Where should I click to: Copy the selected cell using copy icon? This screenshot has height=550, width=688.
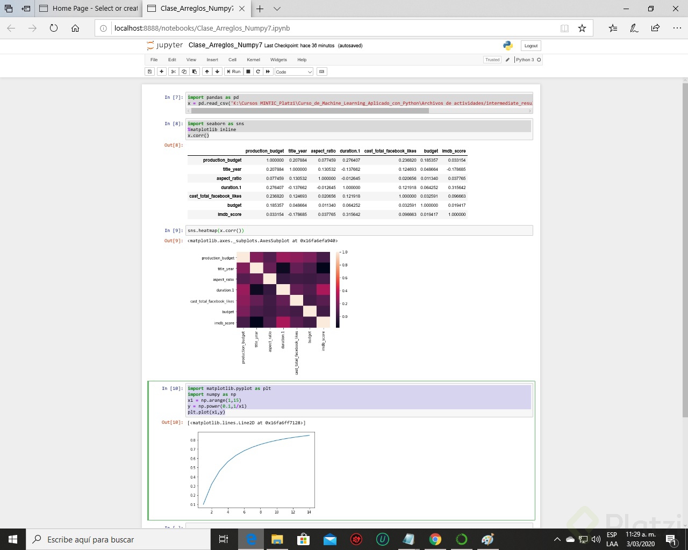point(183,71)
